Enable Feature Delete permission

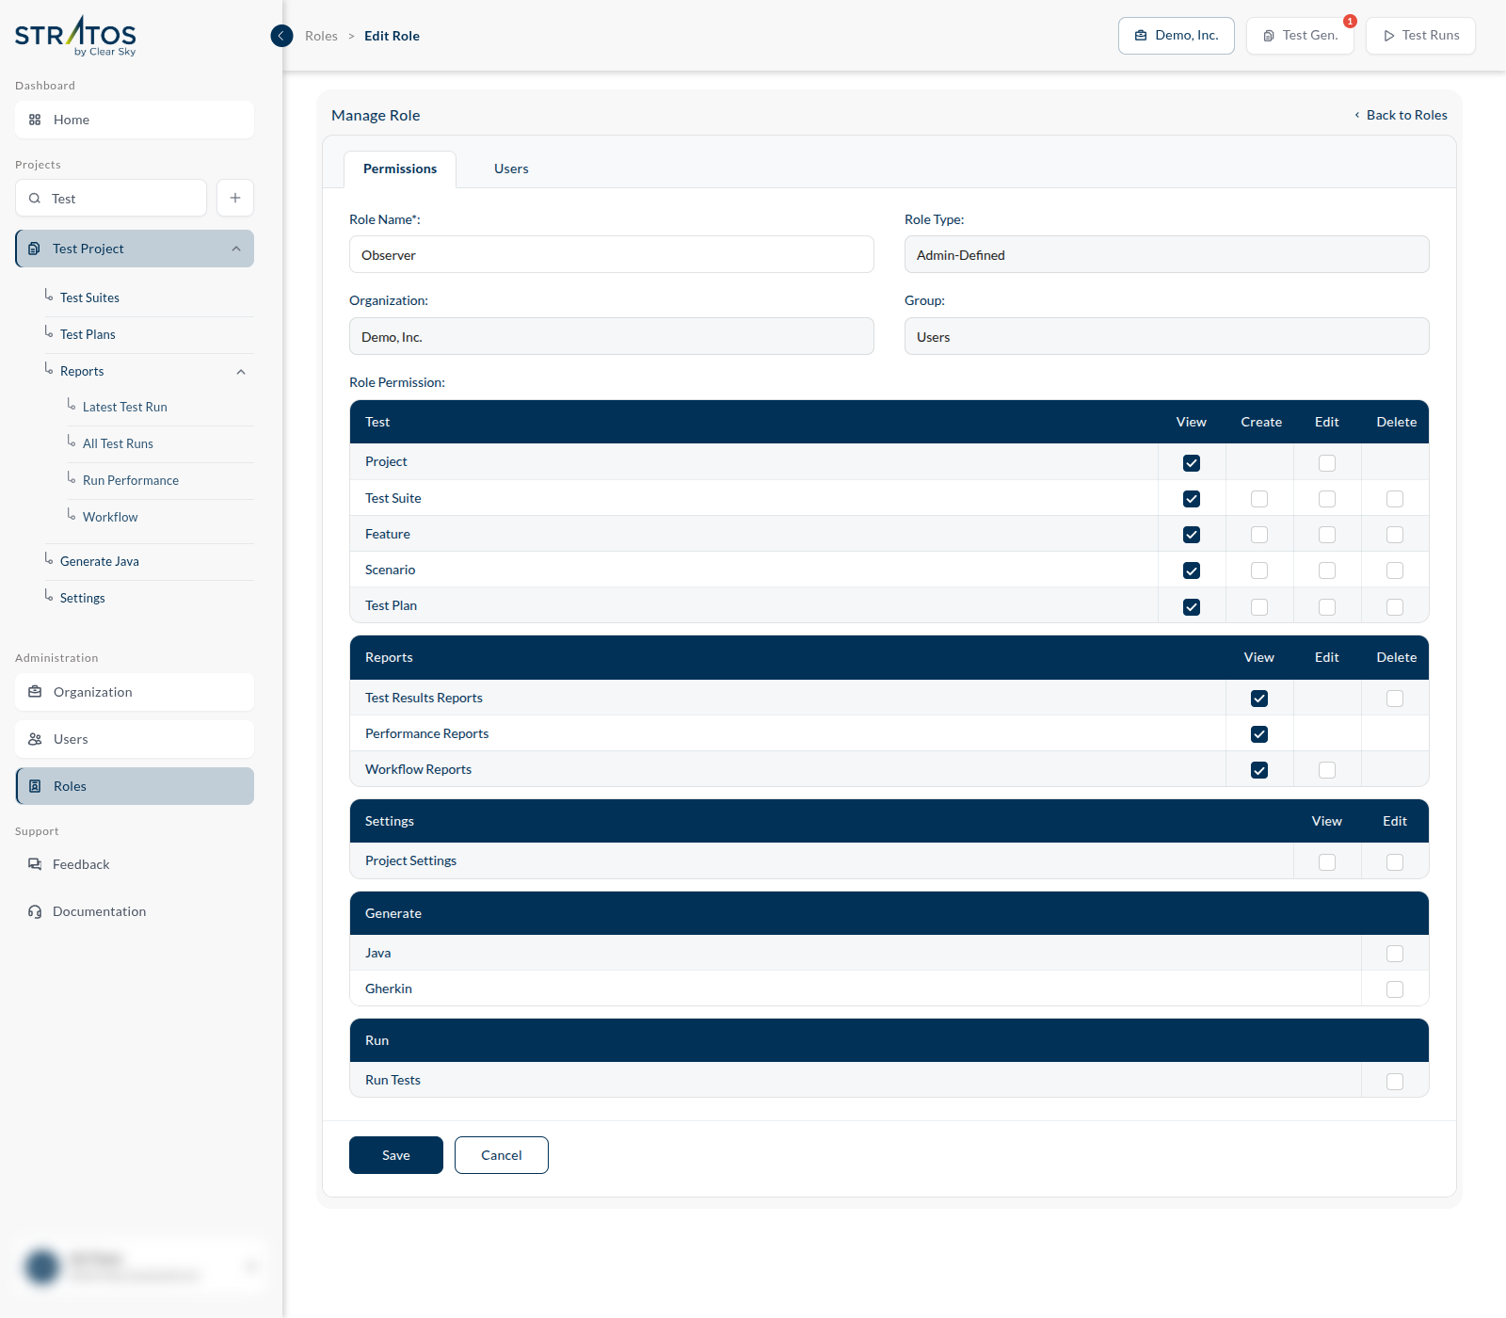point(1395,535)
